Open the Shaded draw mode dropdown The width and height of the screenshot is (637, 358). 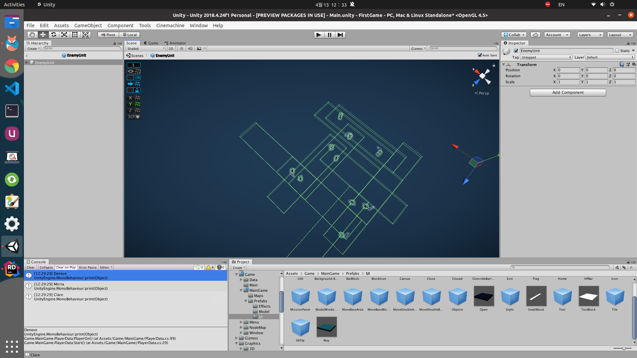pos(146,48)
